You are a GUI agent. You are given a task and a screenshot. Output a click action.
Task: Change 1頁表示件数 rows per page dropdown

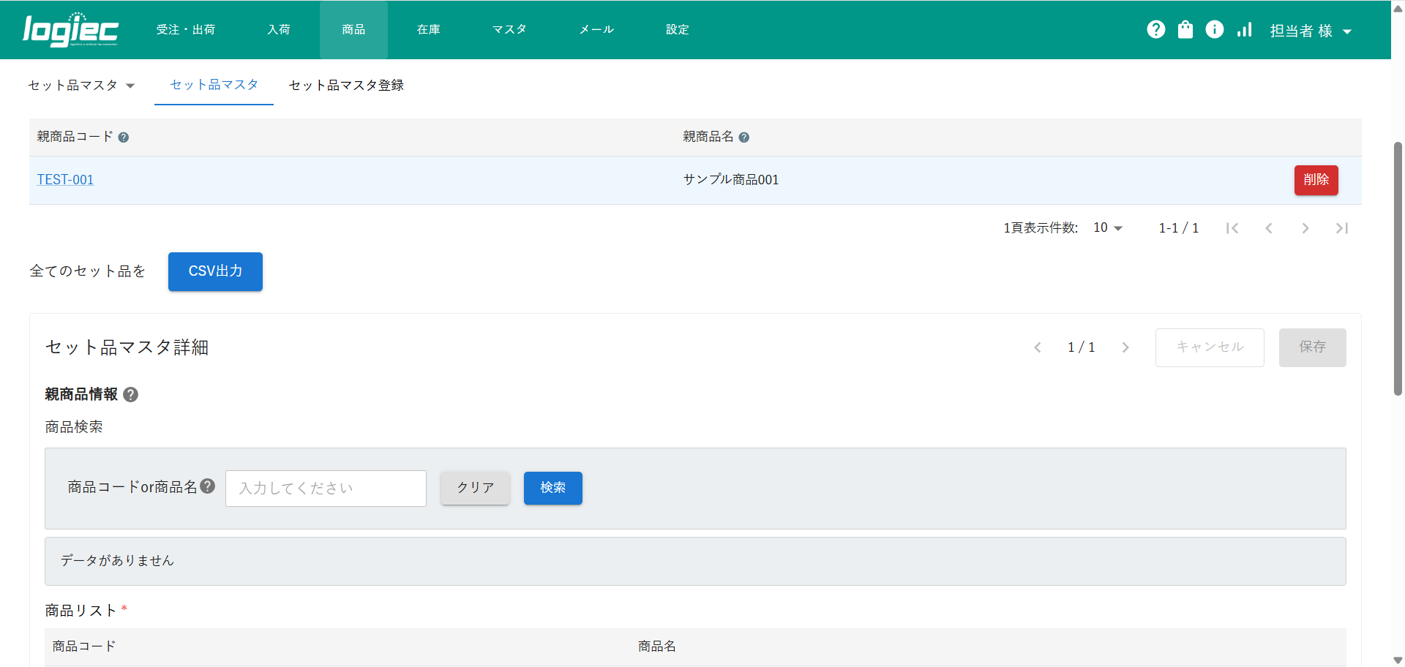pyautogui.click(x=1107, y=228)
